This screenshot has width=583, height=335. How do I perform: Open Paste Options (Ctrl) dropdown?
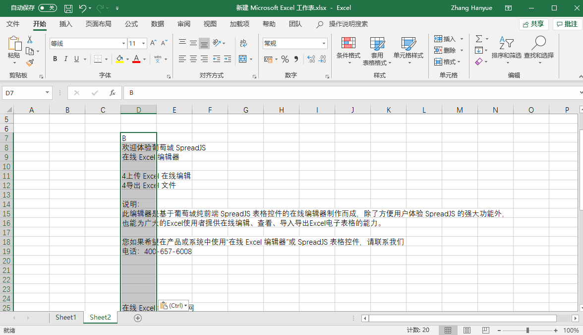tap(174, 306)
